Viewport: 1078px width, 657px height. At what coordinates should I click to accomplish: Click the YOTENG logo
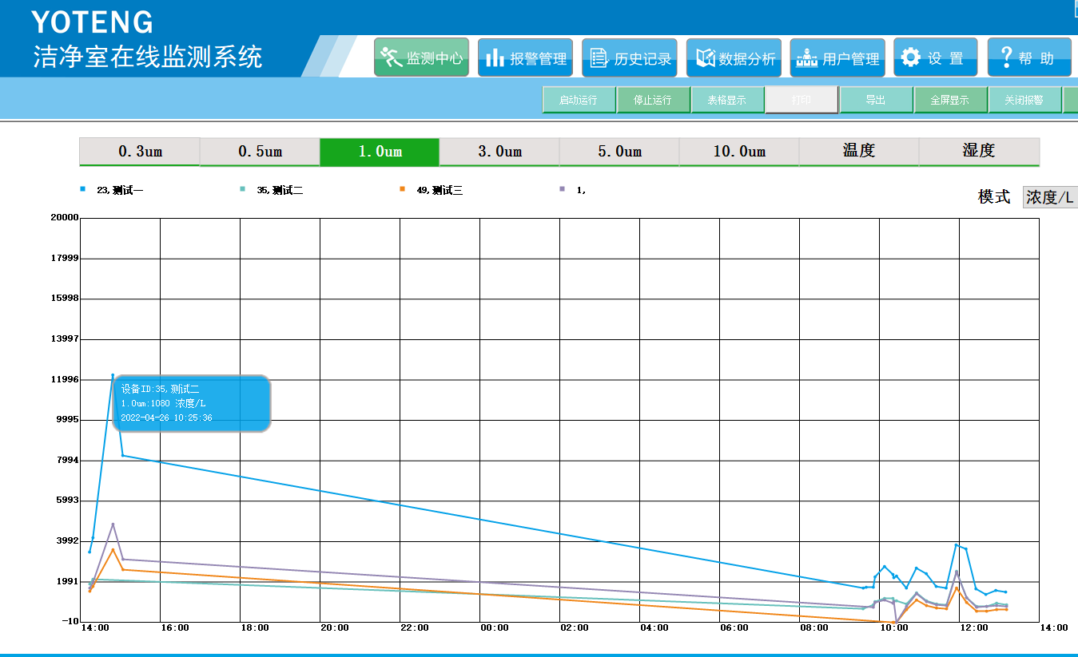pyautogui.click(x=93, y=22)
